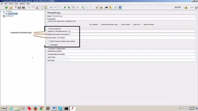Click the elapsed time 00:00:00 display
The height and width of the screenshot is (111, 198).
tap(178, 8)
